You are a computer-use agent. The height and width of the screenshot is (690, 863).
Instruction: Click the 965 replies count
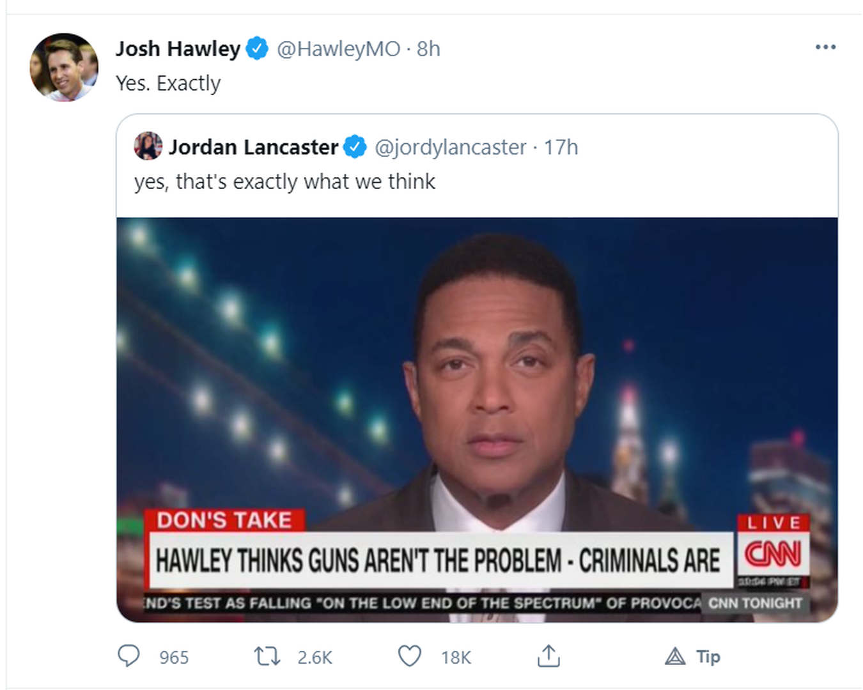pyautogui.click(x=174, y=657)
